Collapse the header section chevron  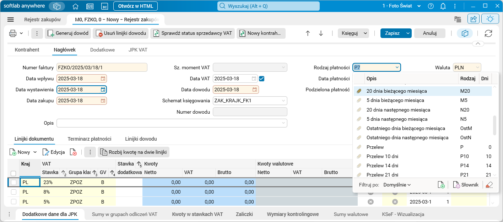coord(478,44)
